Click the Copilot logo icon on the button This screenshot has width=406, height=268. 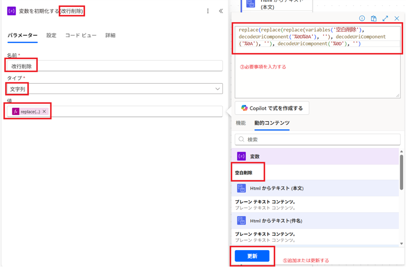click(244, 108)
